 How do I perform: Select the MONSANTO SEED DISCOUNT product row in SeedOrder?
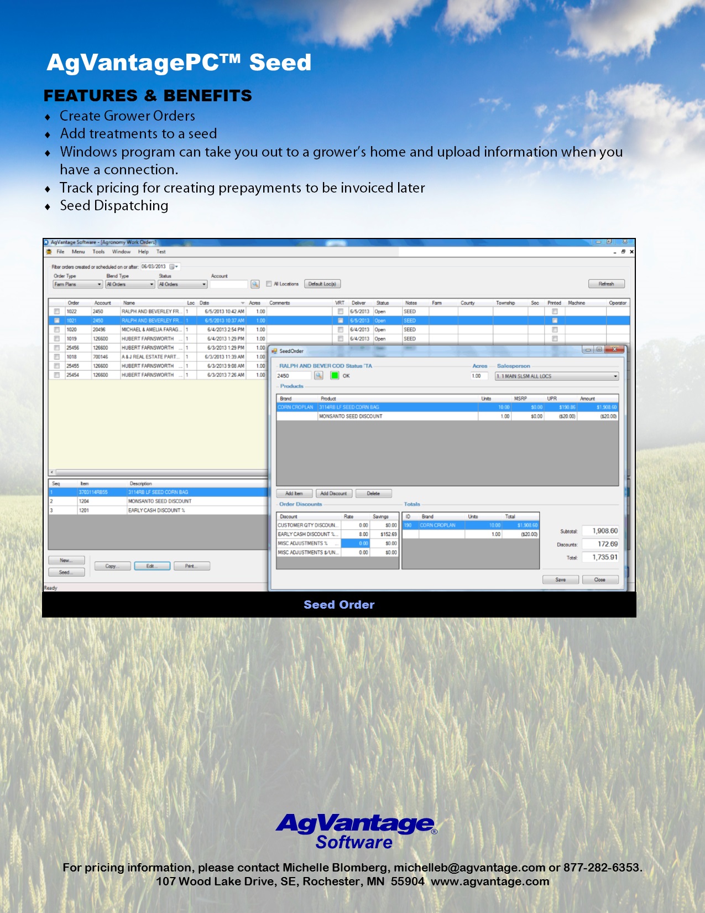[x=447, y=416]
